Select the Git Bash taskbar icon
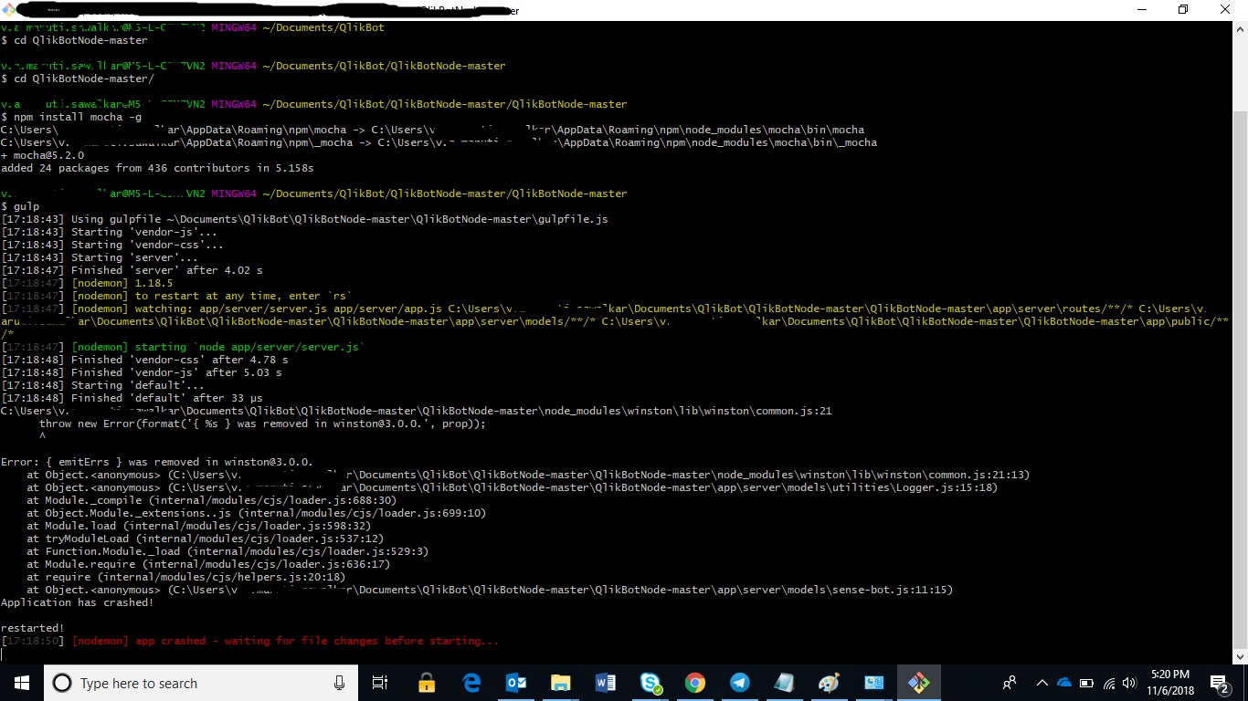Viewport: 1248px width, 701px height. coord(919,683)
